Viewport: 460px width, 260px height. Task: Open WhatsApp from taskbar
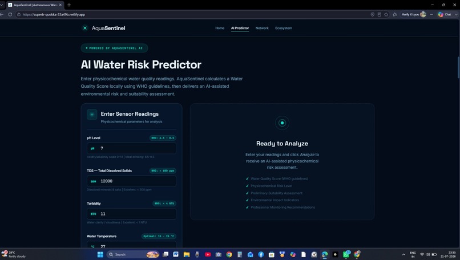click(x=346, y=254)
